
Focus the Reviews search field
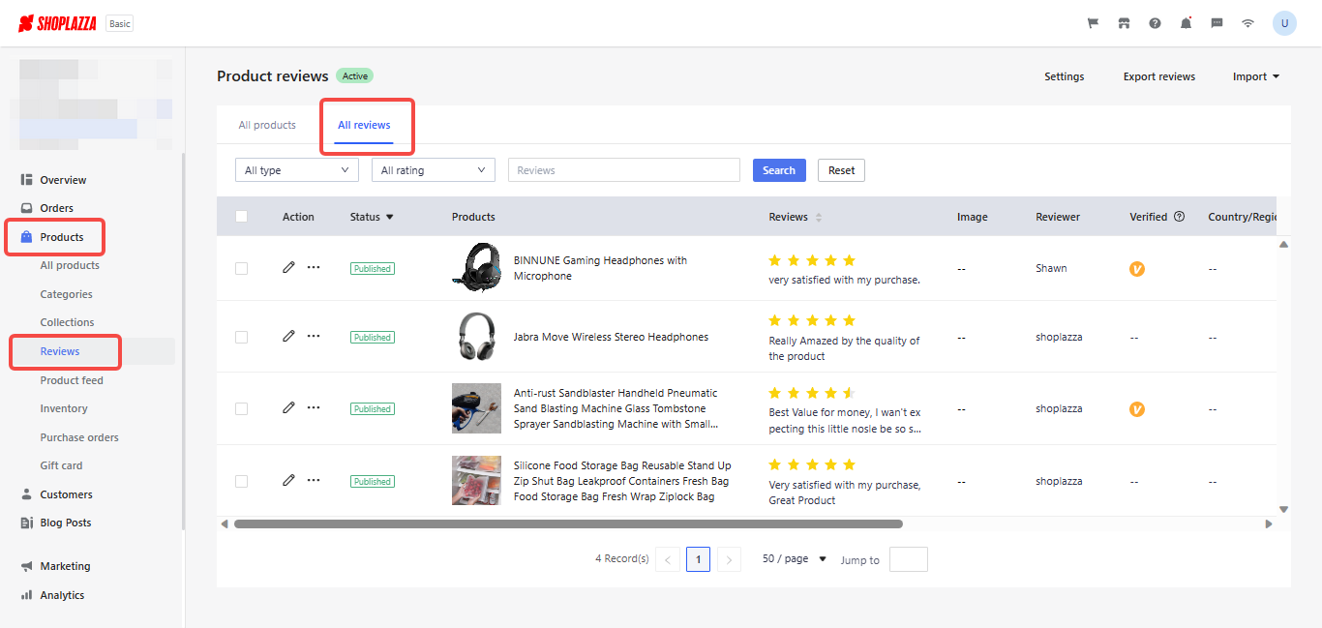pos(624,170)
